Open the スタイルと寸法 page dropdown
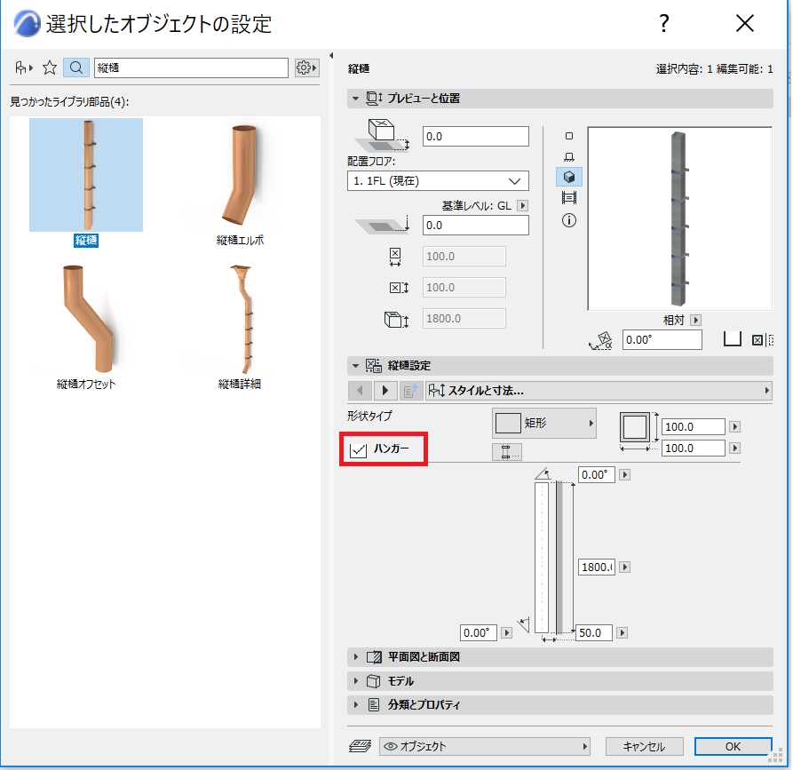 599,391
